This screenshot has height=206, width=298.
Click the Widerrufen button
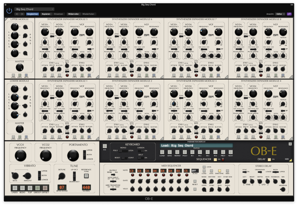click(74, 14)
